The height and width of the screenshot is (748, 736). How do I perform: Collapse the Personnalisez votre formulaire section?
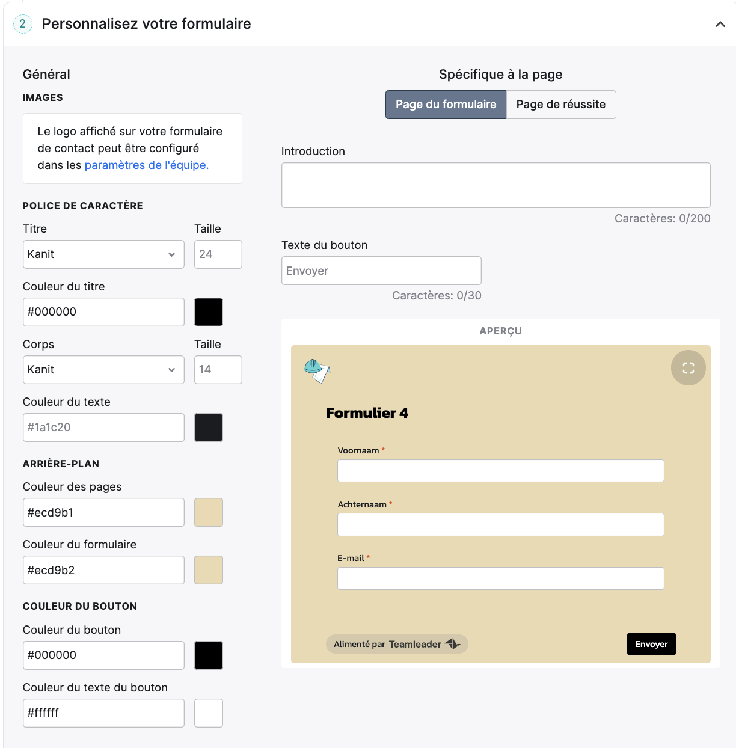[x=720, y=24]
